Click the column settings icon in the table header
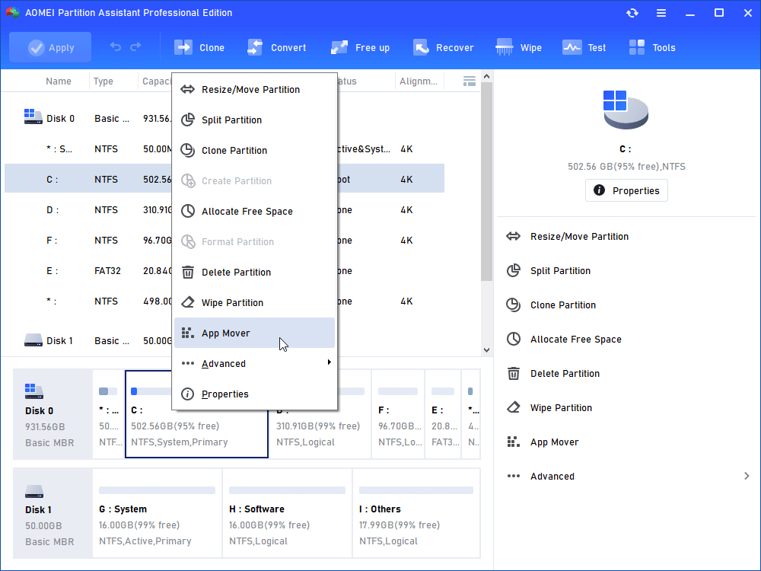The width and height of the screenshot is (761, 571). [x=470, y=81]
